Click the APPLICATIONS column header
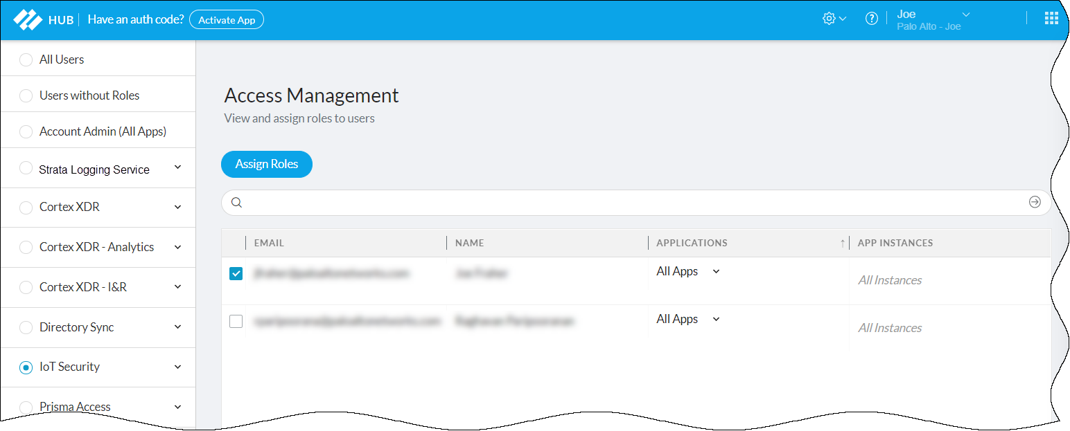 692,243
